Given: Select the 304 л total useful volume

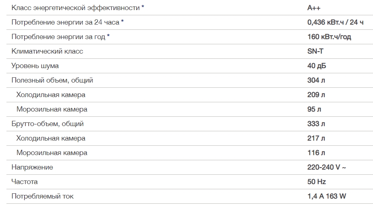Looking at the screenshot, I should tap(316, 81).
